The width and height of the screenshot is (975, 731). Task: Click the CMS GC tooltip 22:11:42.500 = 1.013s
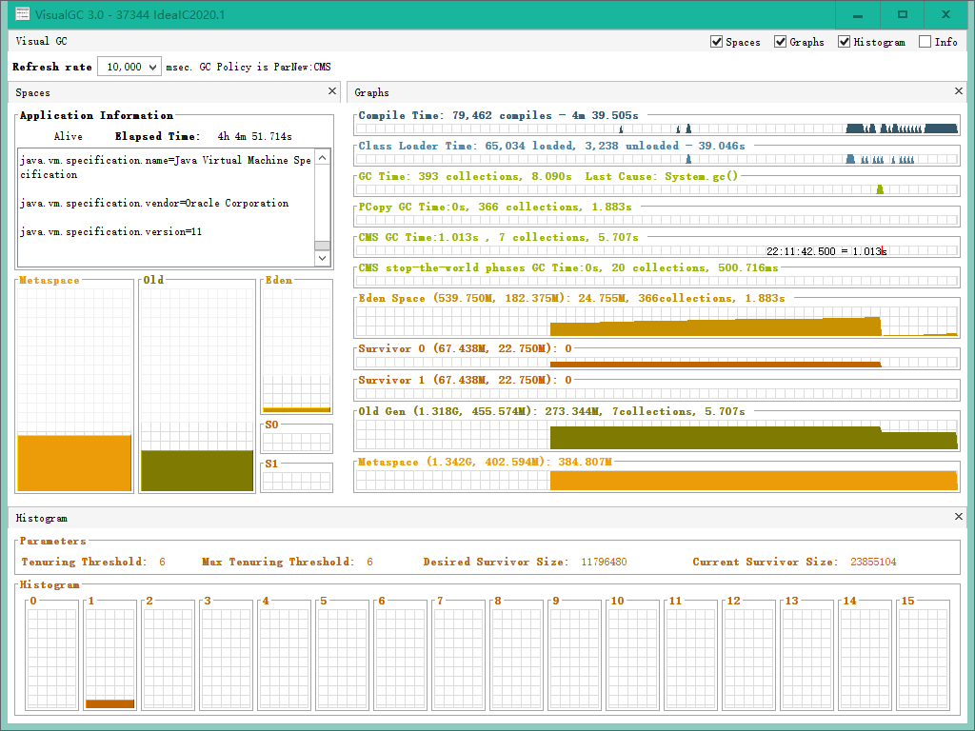pos(825,251)
